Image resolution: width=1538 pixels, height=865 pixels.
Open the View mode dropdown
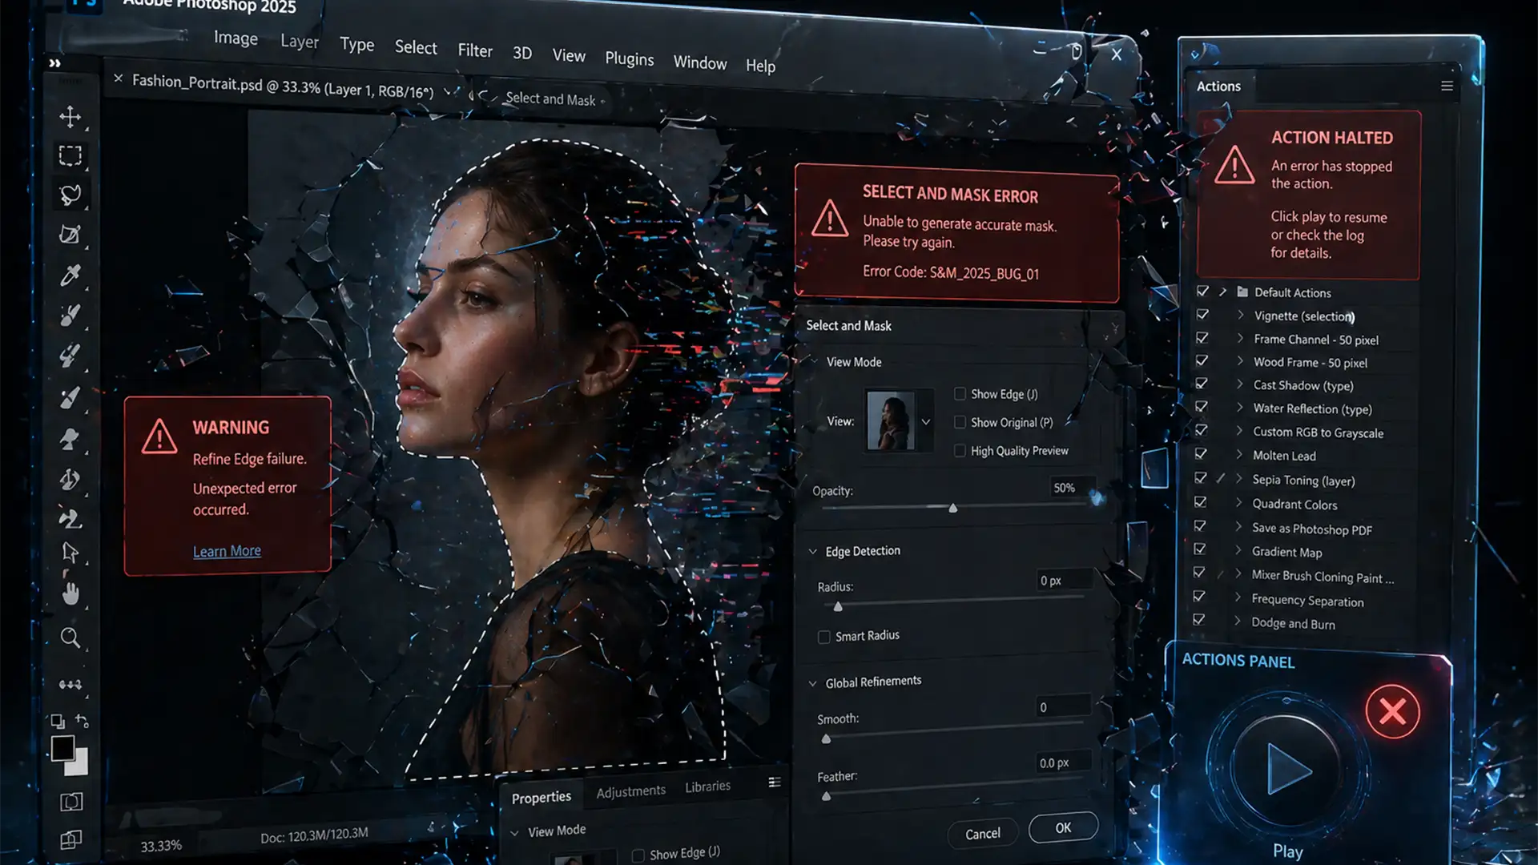(926, 421)
